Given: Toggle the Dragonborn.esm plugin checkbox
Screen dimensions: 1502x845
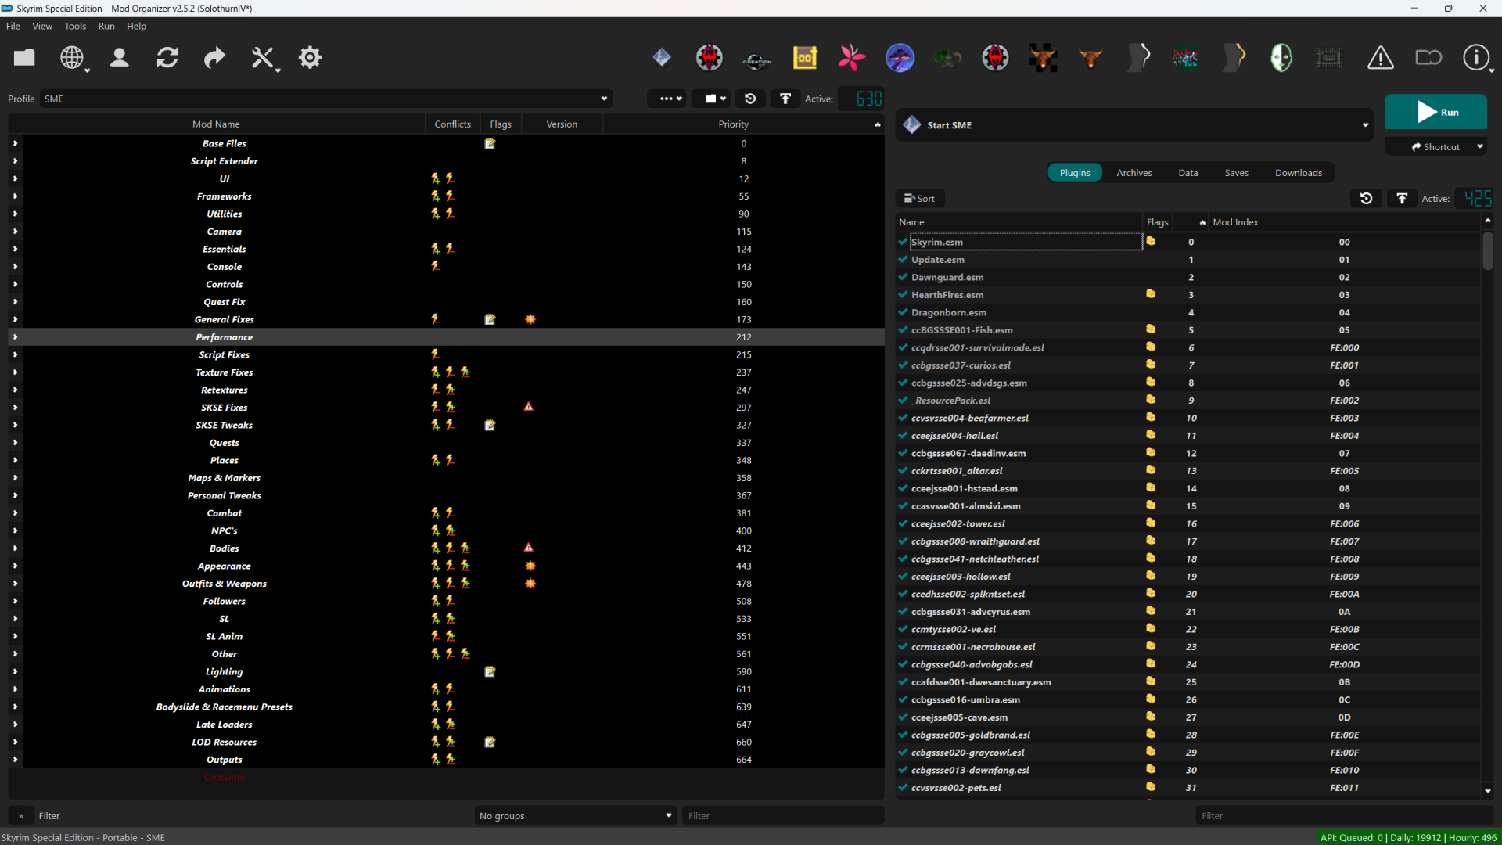Looking at the screenshot, I should (903, 312).
